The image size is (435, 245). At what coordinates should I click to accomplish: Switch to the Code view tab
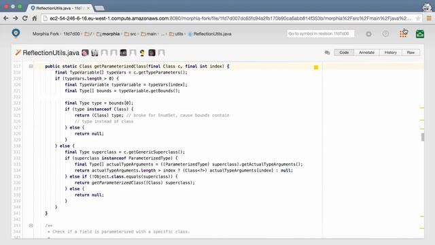(x=344, y=52)
